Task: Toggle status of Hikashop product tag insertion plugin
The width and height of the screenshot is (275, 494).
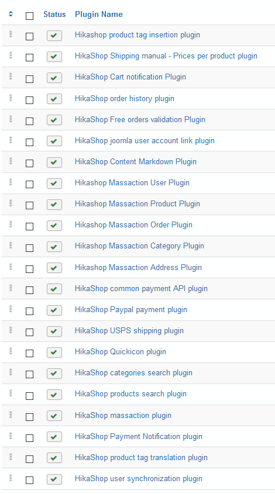Action: pos(54,36)
